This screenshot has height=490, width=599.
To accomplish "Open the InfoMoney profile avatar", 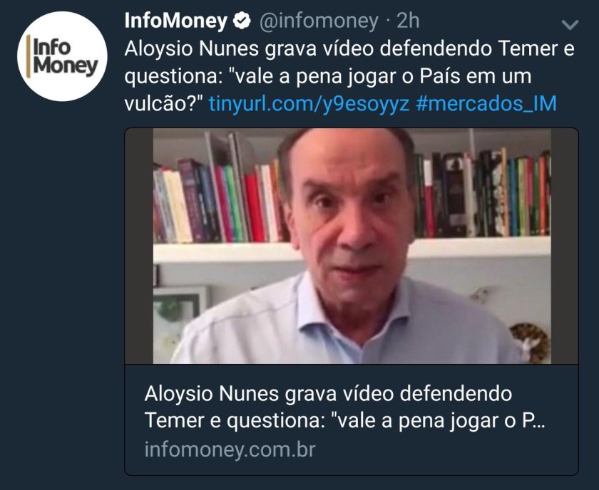I will [x=62, y=56].
